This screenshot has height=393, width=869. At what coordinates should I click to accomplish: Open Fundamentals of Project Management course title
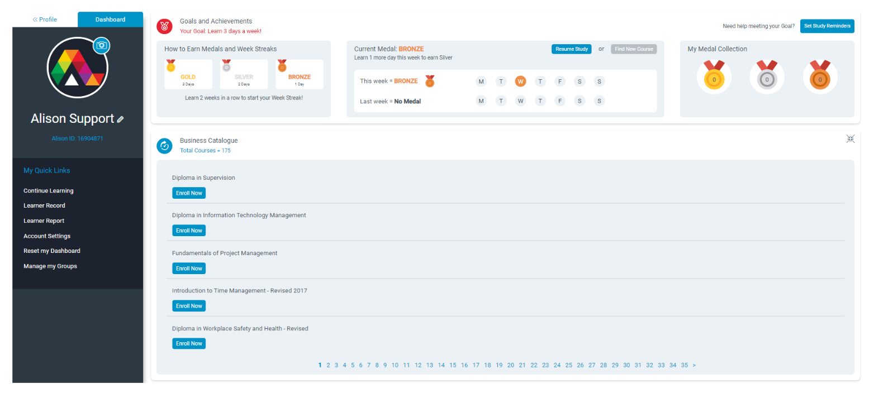(225, 253)
